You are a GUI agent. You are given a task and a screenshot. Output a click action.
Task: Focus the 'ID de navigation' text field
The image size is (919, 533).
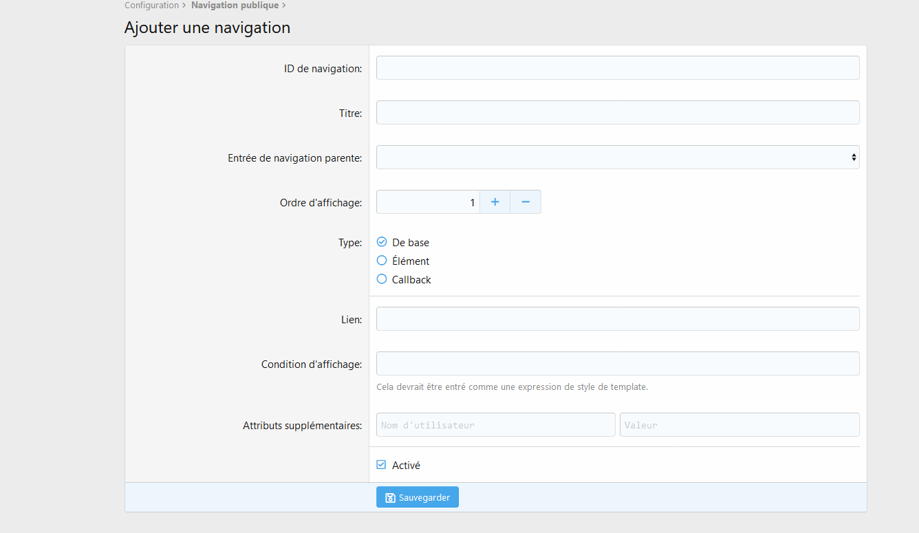[617, 68]
